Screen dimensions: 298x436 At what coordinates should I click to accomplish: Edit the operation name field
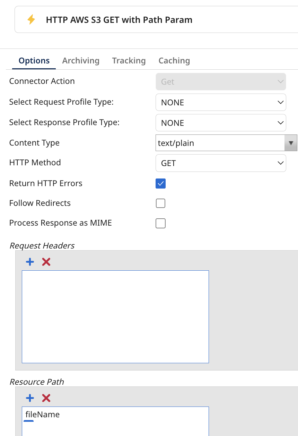click(119, 20)
